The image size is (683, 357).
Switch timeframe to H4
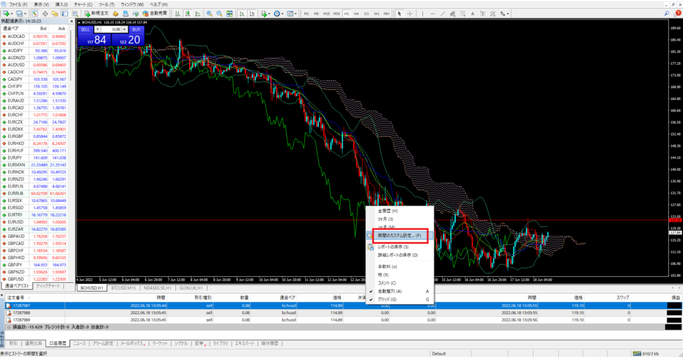pyautogui.click(x=356, y=13)
